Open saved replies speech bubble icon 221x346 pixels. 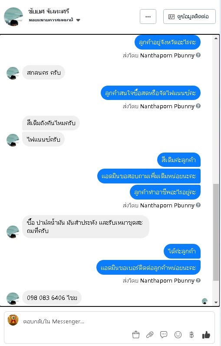164,335
